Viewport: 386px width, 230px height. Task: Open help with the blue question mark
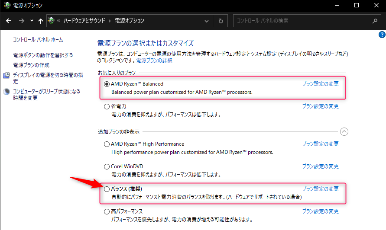click(x=382, y=35)
